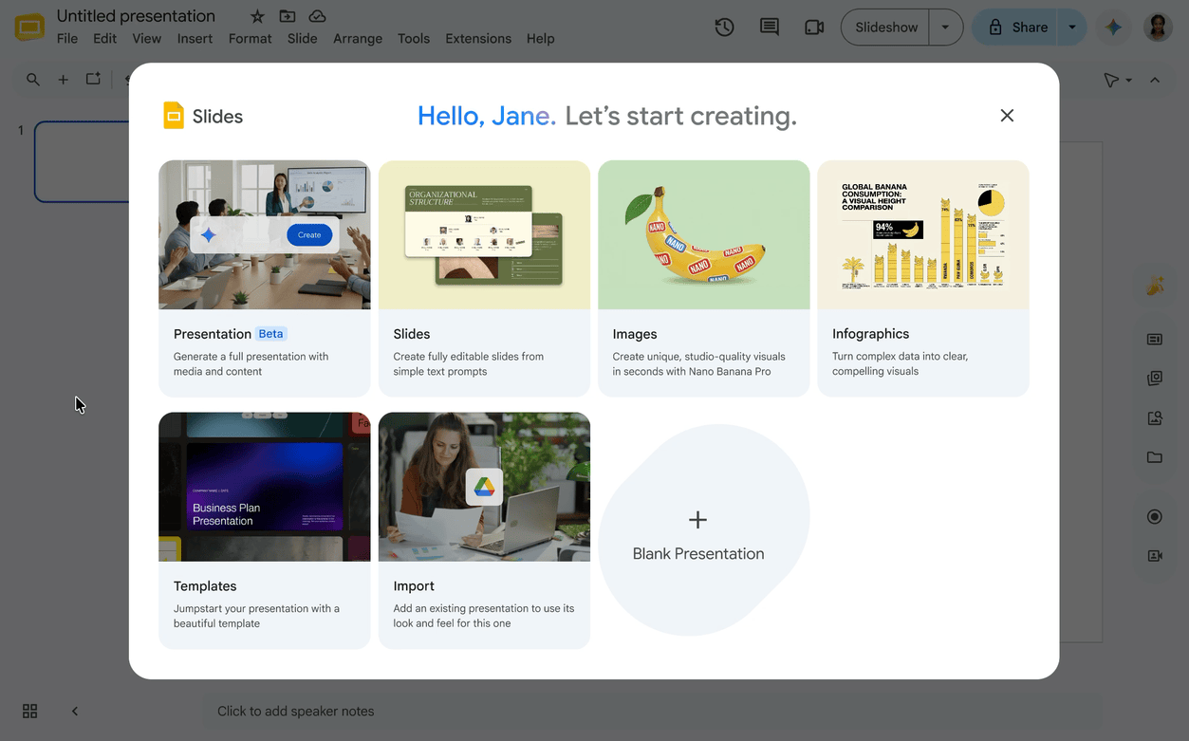Click the Gemini sparkle icon in header
Image resolution: width=1189 pixels, height=741 pixels.
click(x=1114, y=28)
